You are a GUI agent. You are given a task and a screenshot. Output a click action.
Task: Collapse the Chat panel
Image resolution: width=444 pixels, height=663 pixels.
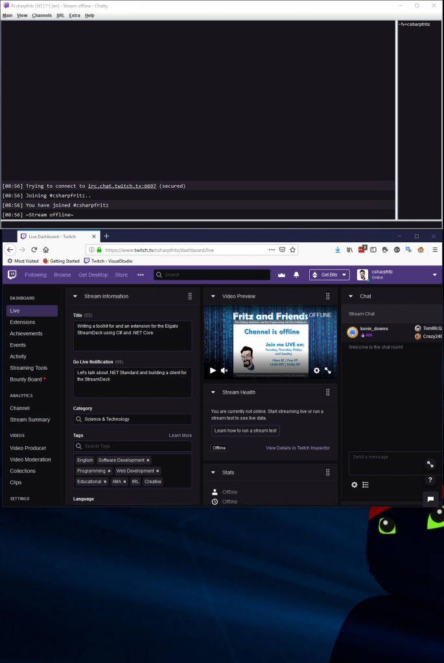click(351, 297)
